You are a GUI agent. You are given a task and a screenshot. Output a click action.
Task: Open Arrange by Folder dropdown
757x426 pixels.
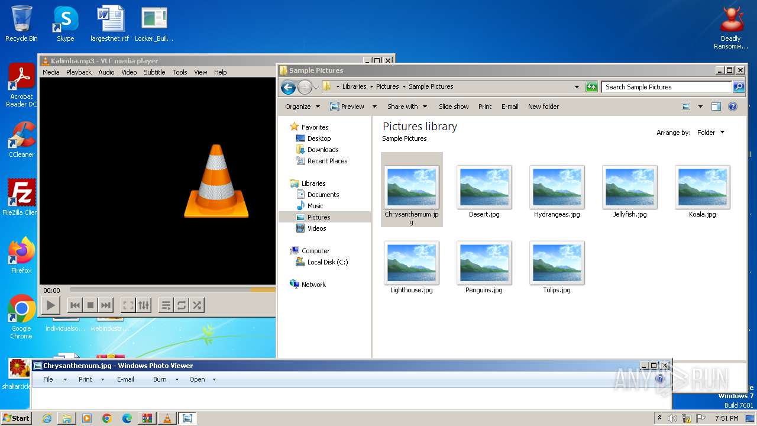pos(710,133)
